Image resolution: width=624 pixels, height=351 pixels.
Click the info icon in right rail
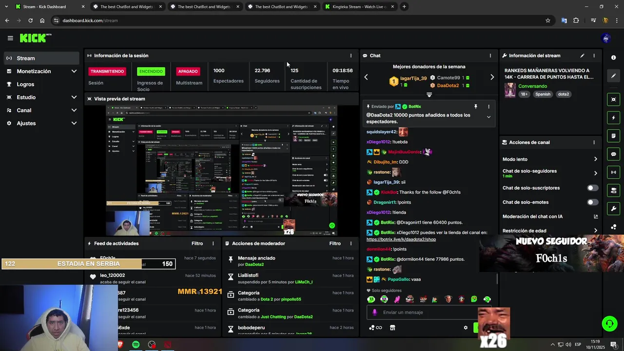pos(613,58)
